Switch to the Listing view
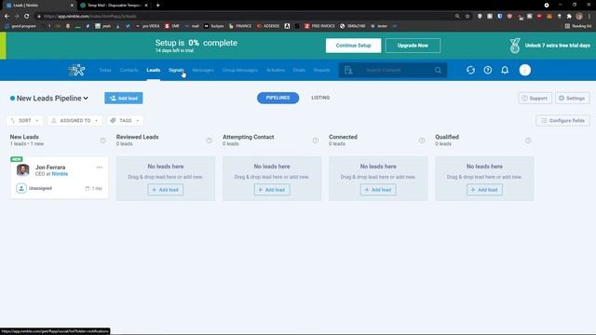596x335 pixels. pos(320,98)
